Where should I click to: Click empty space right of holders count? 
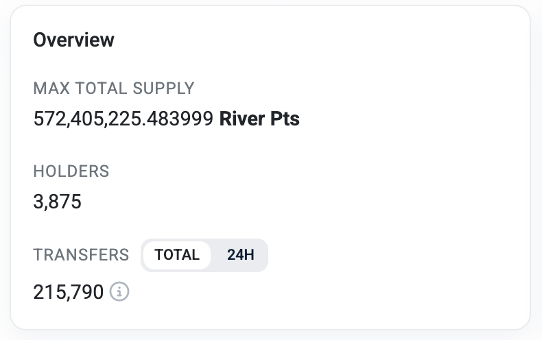coord(274,202)
